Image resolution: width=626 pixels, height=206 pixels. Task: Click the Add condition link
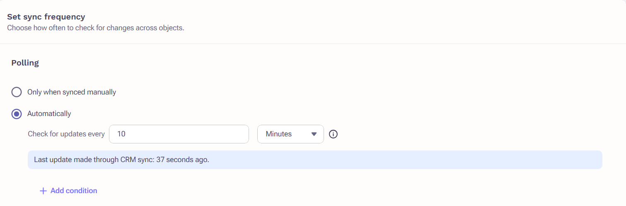point(68,191)
